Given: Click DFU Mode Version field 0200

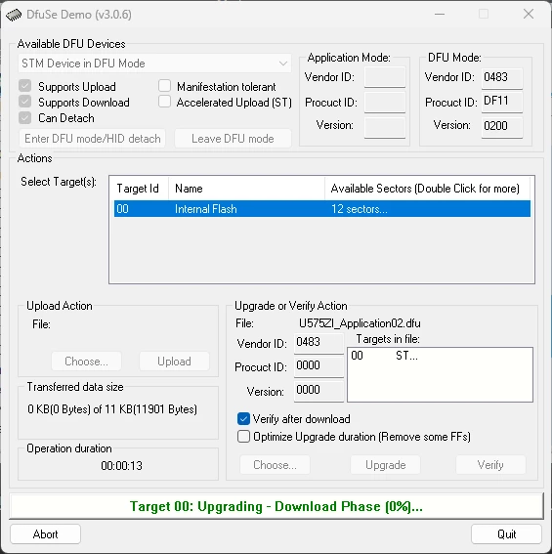Looking at the screenshot, I should [x=502, y=127].
